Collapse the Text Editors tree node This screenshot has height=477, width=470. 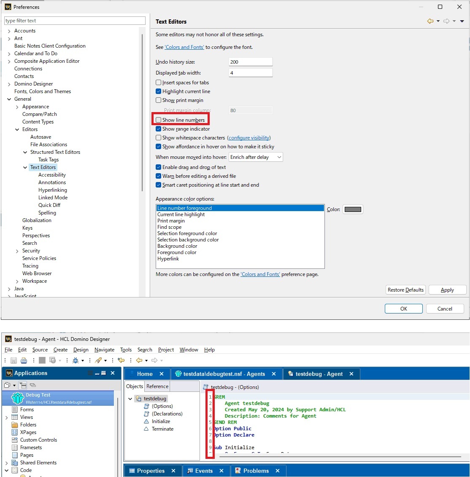tap(25, 167)
